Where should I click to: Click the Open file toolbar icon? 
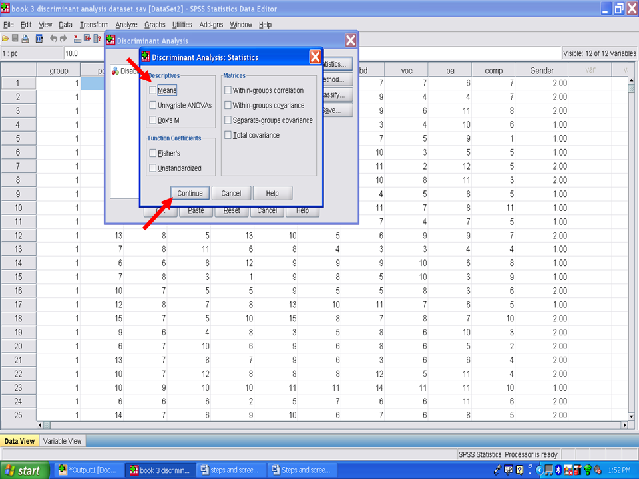click(5, 39)
